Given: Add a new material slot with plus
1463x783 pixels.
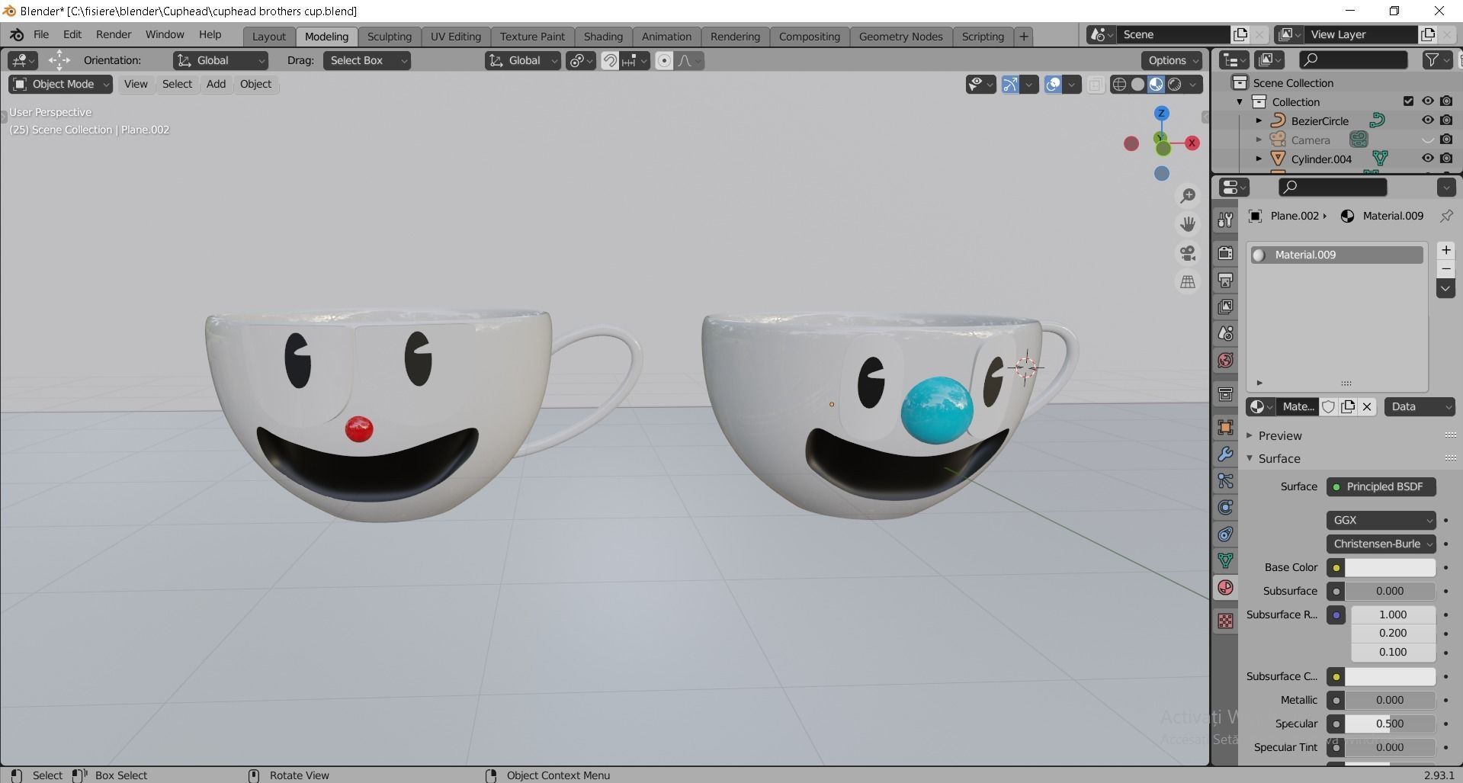Looking at the screenshot, I should click(1445, 250).
